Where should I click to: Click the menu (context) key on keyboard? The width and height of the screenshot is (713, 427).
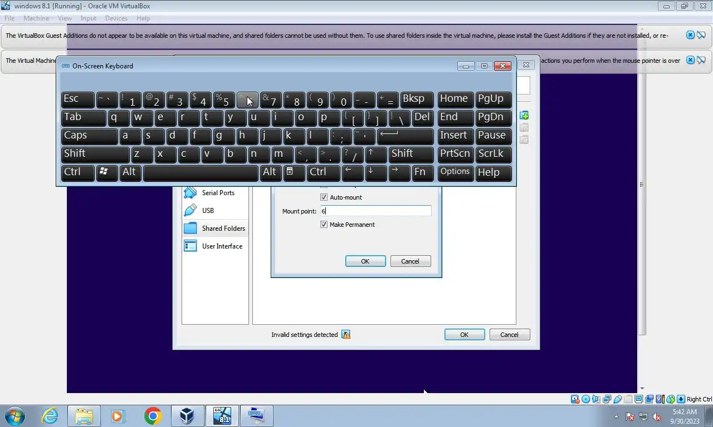(x=294, y=173)
